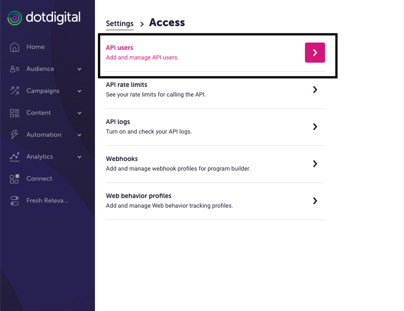Click the Campaigns arrows icon
Viewport: 404px width, 311px height.
pyautogui.click(x=15, y=91)
